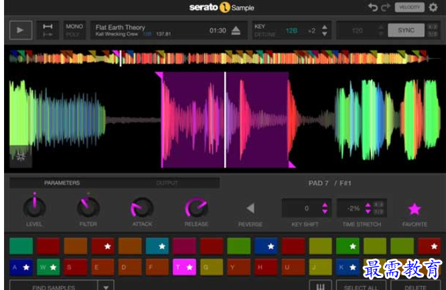Select the magenta cue start marker
The image size is (446, 290).
point(159,76)
